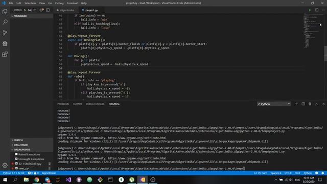Open Google Chrome from the taskbar

coord(37,179)
